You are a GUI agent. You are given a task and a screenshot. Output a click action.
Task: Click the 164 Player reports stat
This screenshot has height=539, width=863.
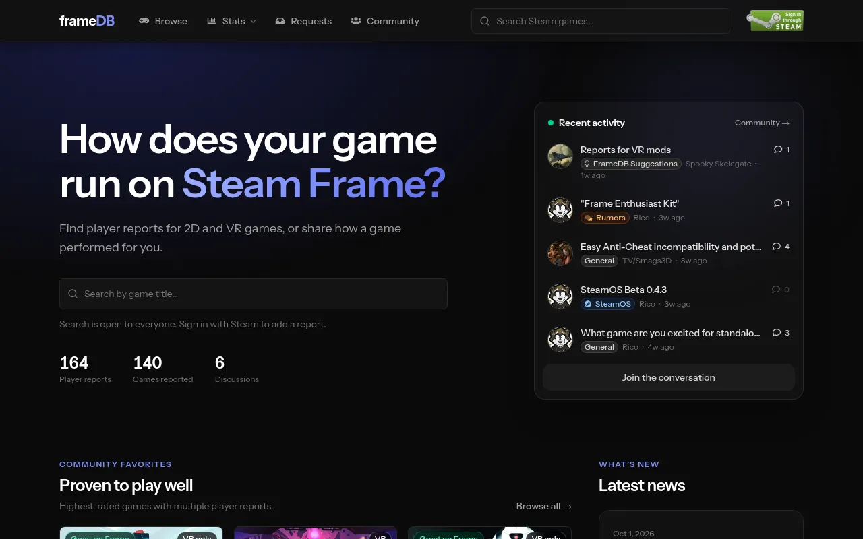point(85,369)
